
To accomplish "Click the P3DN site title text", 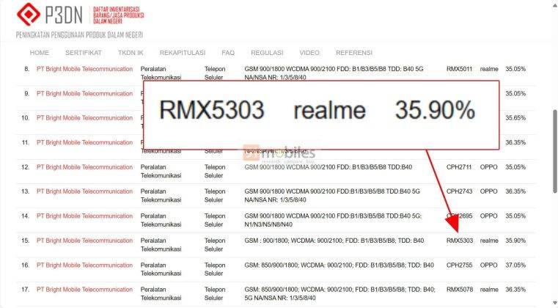I will pos(64,15).
